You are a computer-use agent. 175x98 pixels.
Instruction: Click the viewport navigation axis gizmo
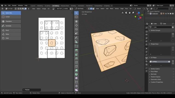click(x=139, y=16)
